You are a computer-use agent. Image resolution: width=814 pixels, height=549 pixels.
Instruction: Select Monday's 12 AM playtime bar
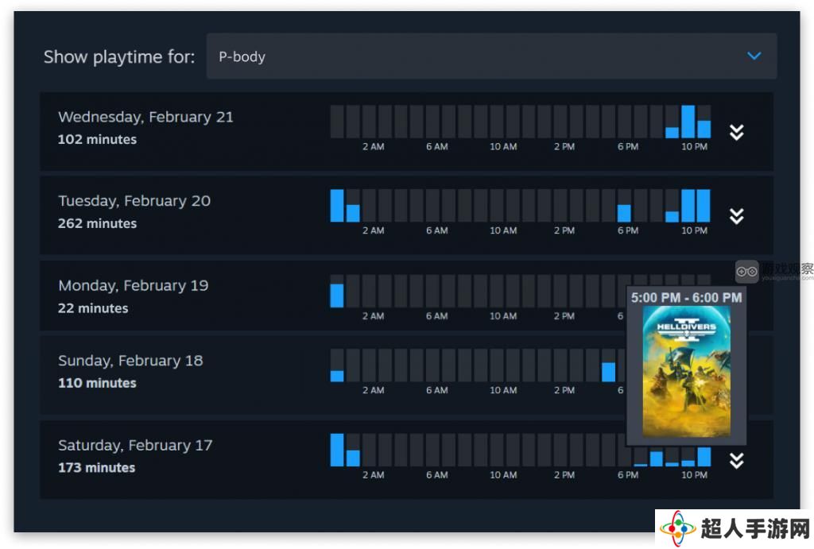(x=337, y=296)
